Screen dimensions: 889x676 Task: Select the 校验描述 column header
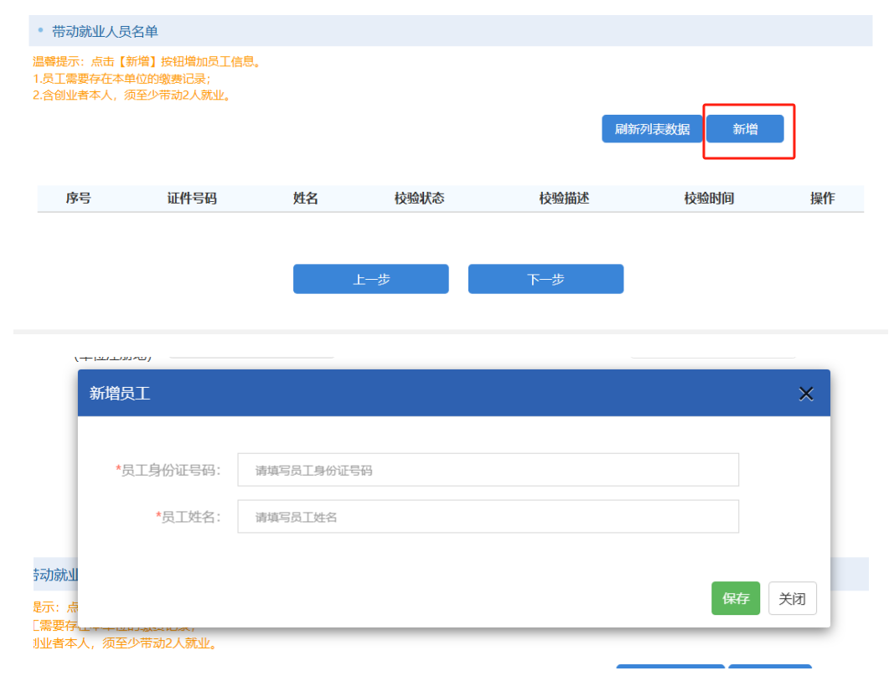coord(564,199)
